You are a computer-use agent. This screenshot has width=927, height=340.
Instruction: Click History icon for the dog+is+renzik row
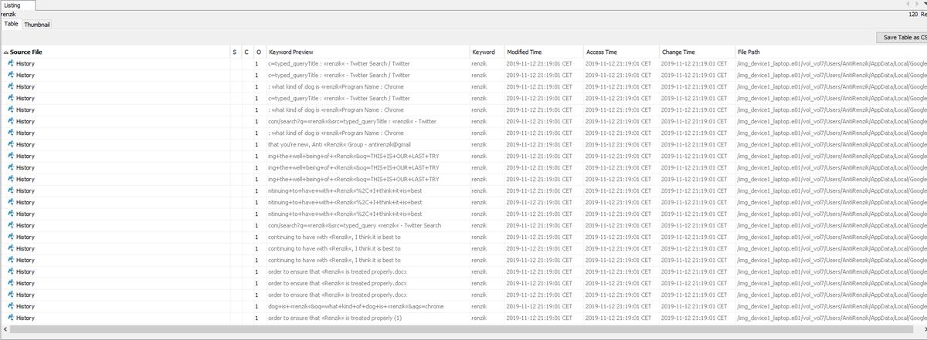click(11, 306)
